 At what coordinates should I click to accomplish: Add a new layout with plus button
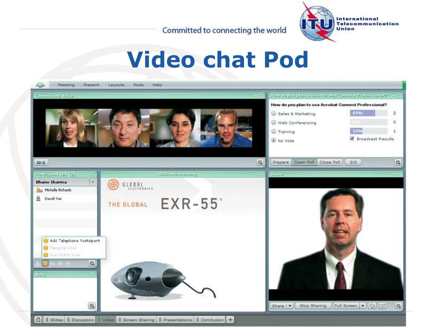click(230, 319)
